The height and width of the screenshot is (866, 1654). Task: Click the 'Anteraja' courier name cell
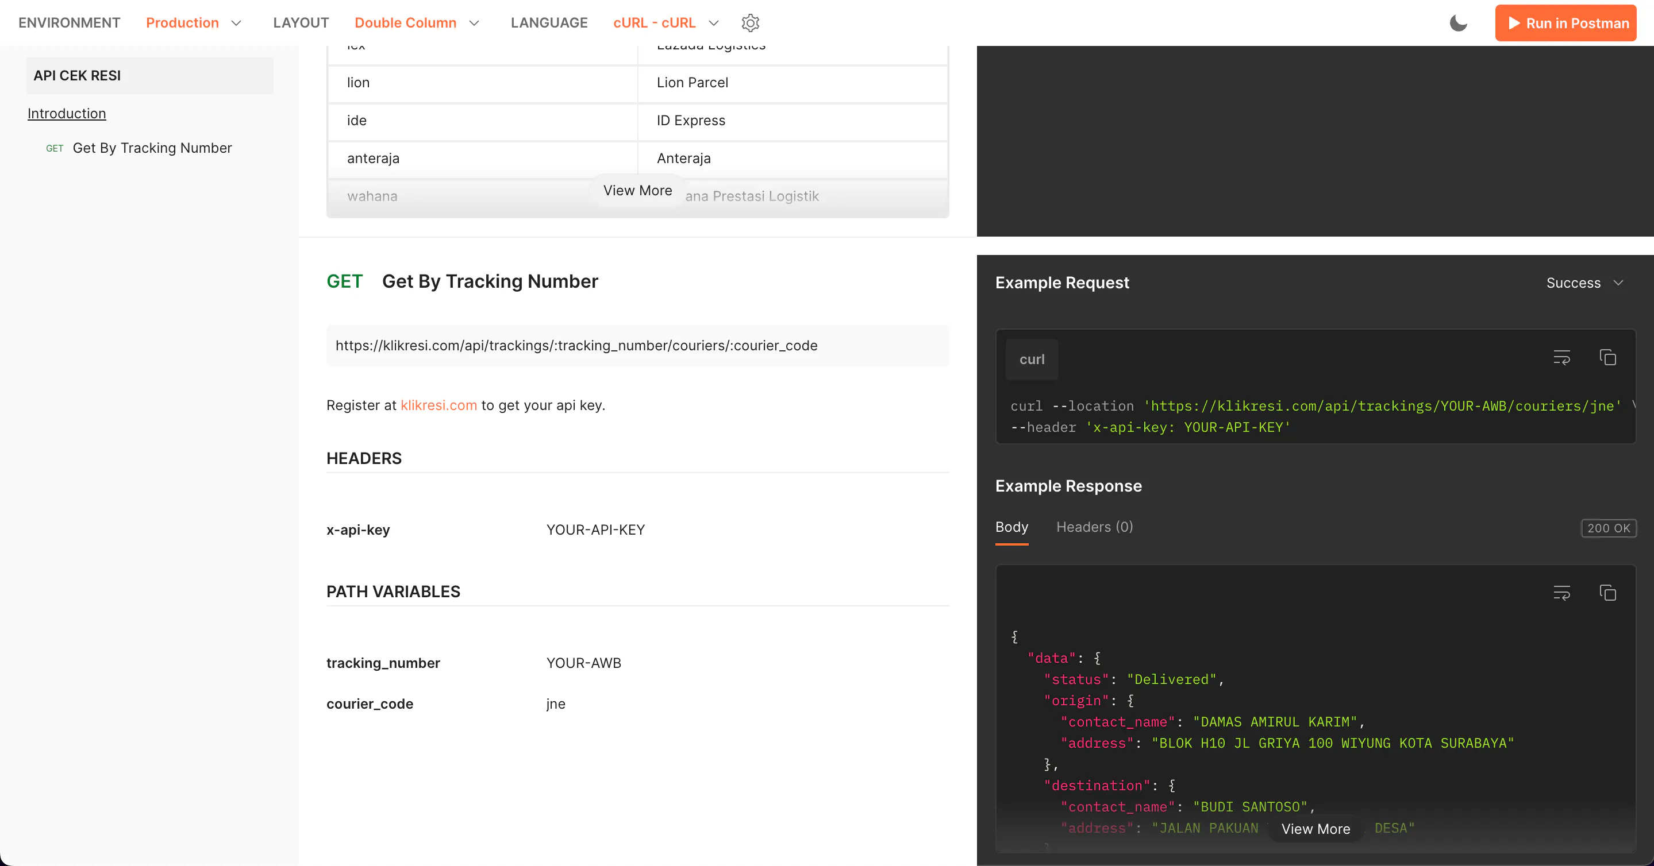(793, 159)
